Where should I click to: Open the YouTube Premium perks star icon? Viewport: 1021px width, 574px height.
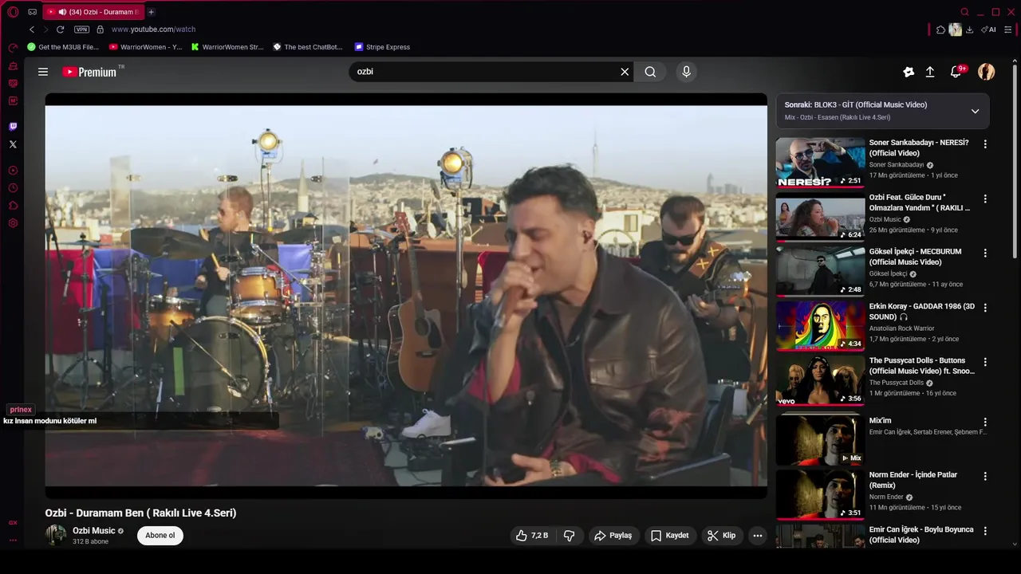(x=909, y=72)
